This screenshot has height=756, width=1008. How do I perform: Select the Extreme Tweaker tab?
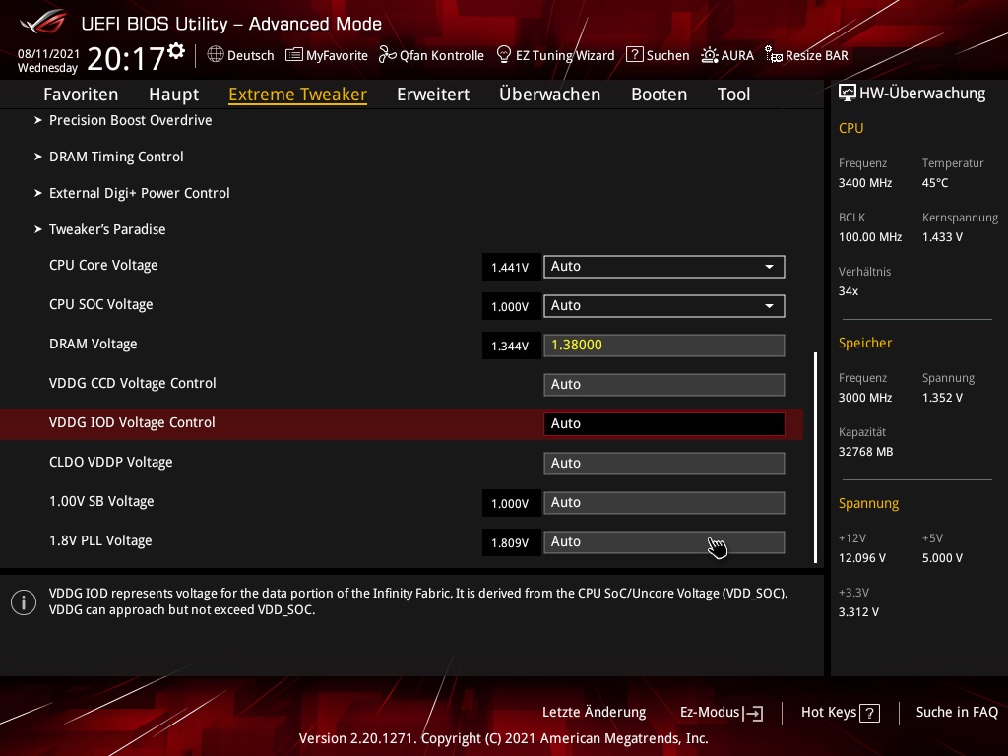tap(297, 94)
